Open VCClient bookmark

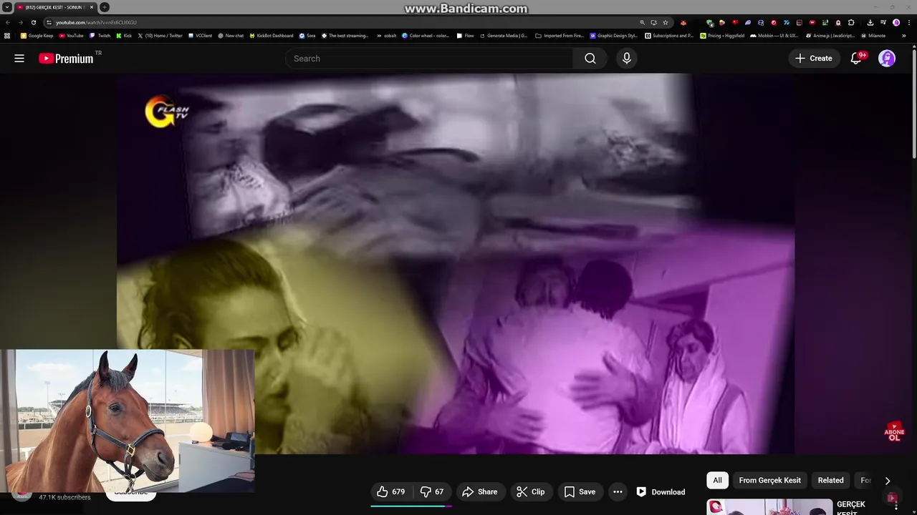[200, 35]
